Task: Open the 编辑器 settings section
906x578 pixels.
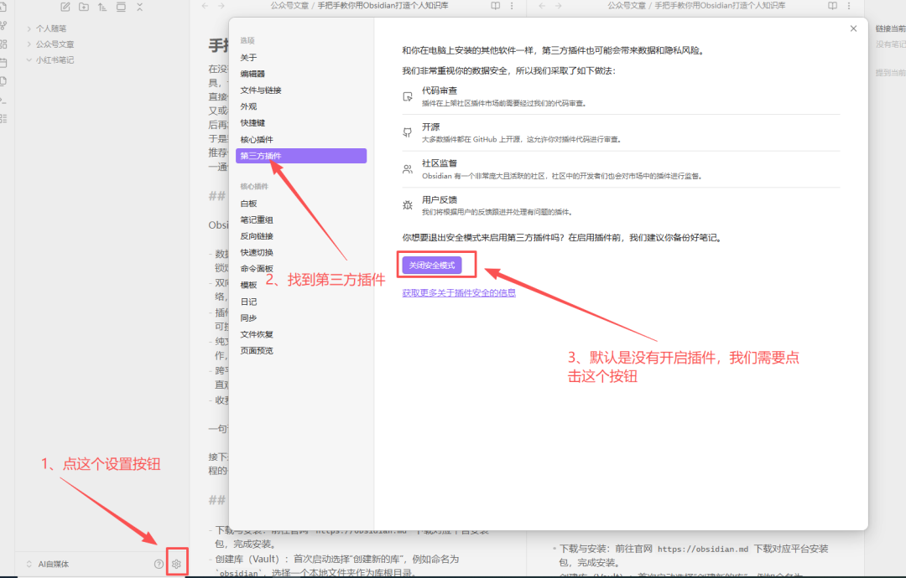Action: 253,74
